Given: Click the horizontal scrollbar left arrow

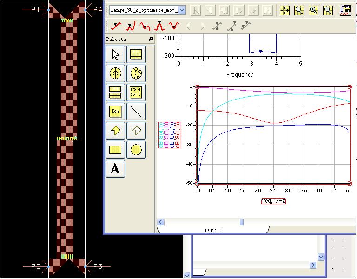Looking at the screenshot, I should click(x=160, y=222).
